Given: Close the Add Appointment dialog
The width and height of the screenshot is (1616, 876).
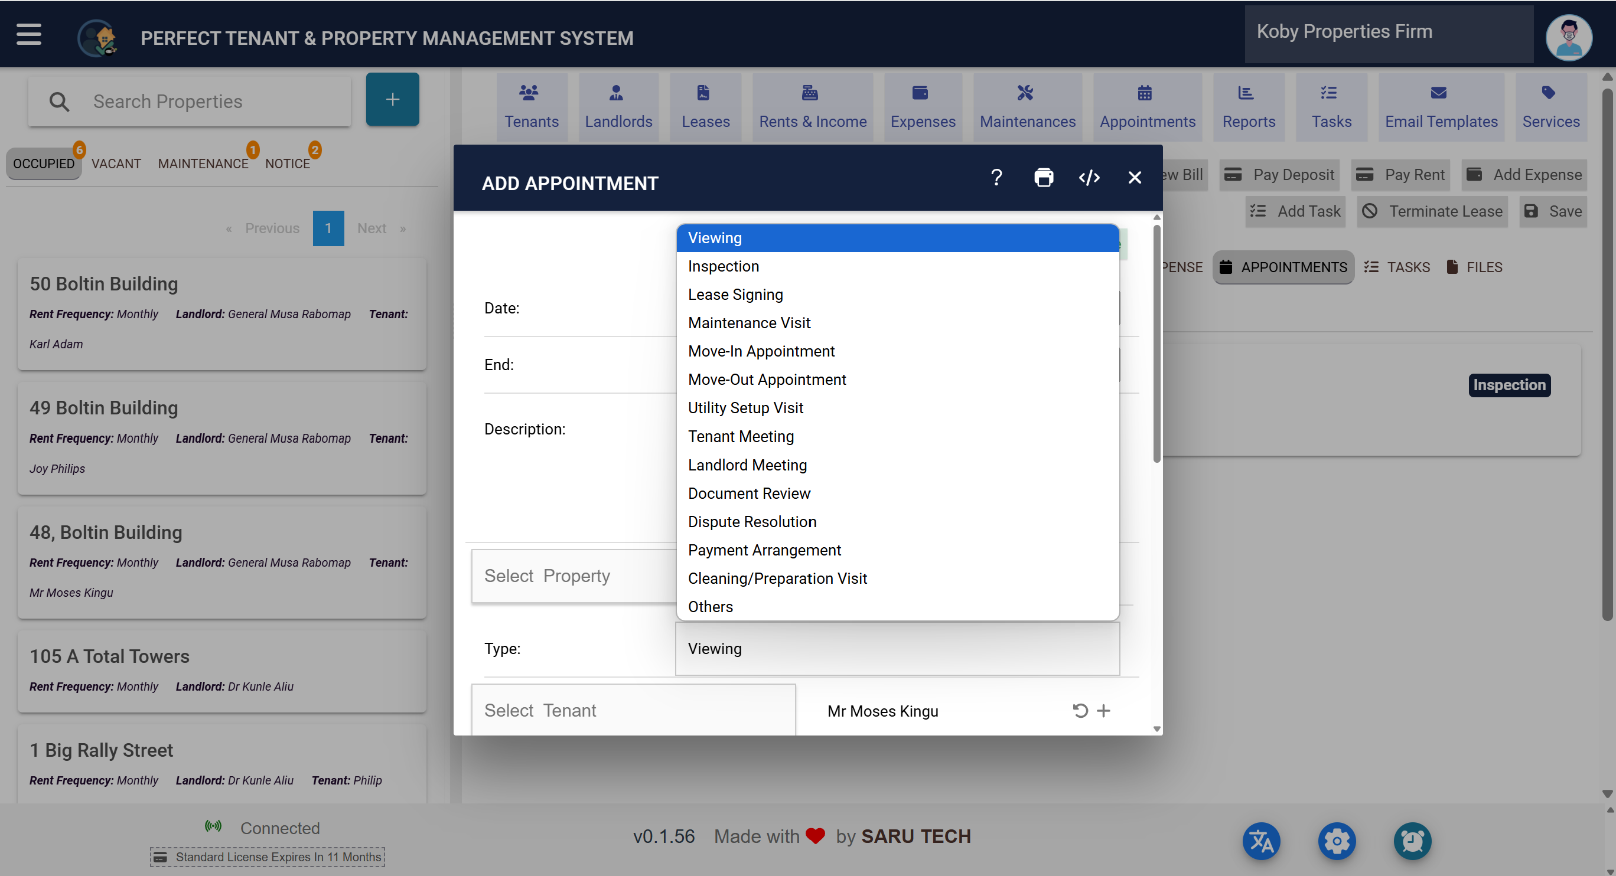Looking at the screenshot, I should (1135, 178).
